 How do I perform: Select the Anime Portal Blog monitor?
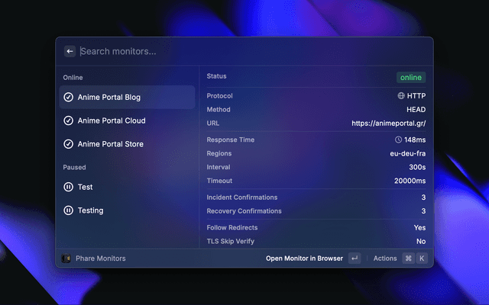tap(109, 98)
